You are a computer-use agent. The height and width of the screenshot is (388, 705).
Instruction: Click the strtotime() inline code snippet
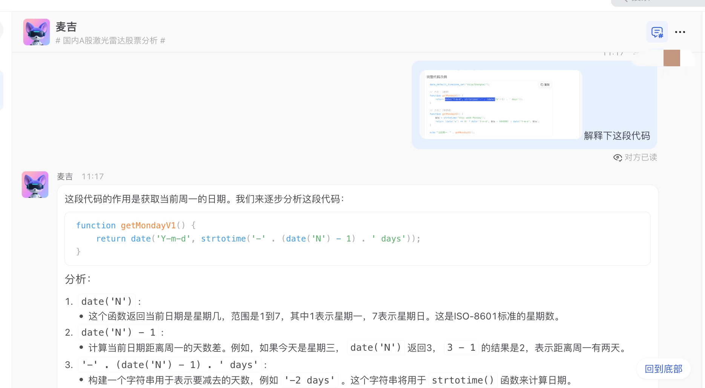[x=463, y=380]
